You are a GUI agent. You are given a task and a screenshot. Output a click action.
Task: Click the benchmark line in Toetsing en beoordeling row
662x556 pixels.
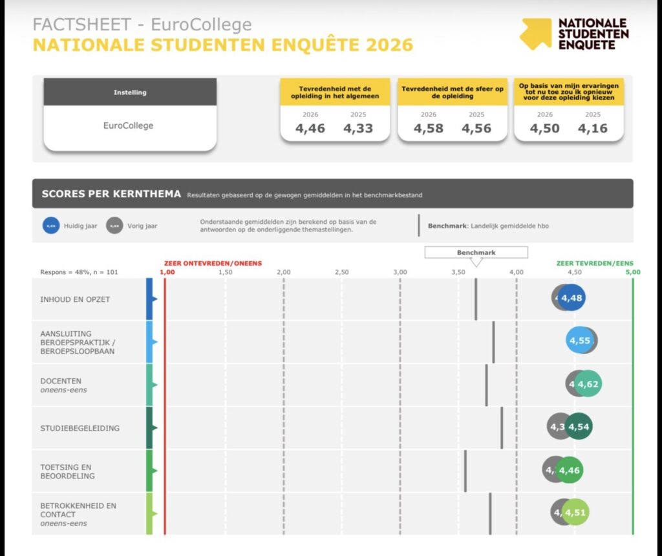pyautogui.click(x=465, y=471)
